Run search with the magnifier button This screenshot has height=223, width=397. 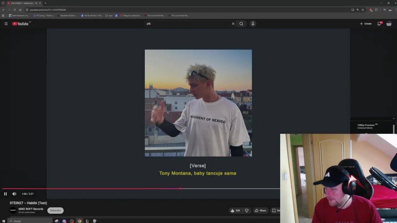(241, 24)
